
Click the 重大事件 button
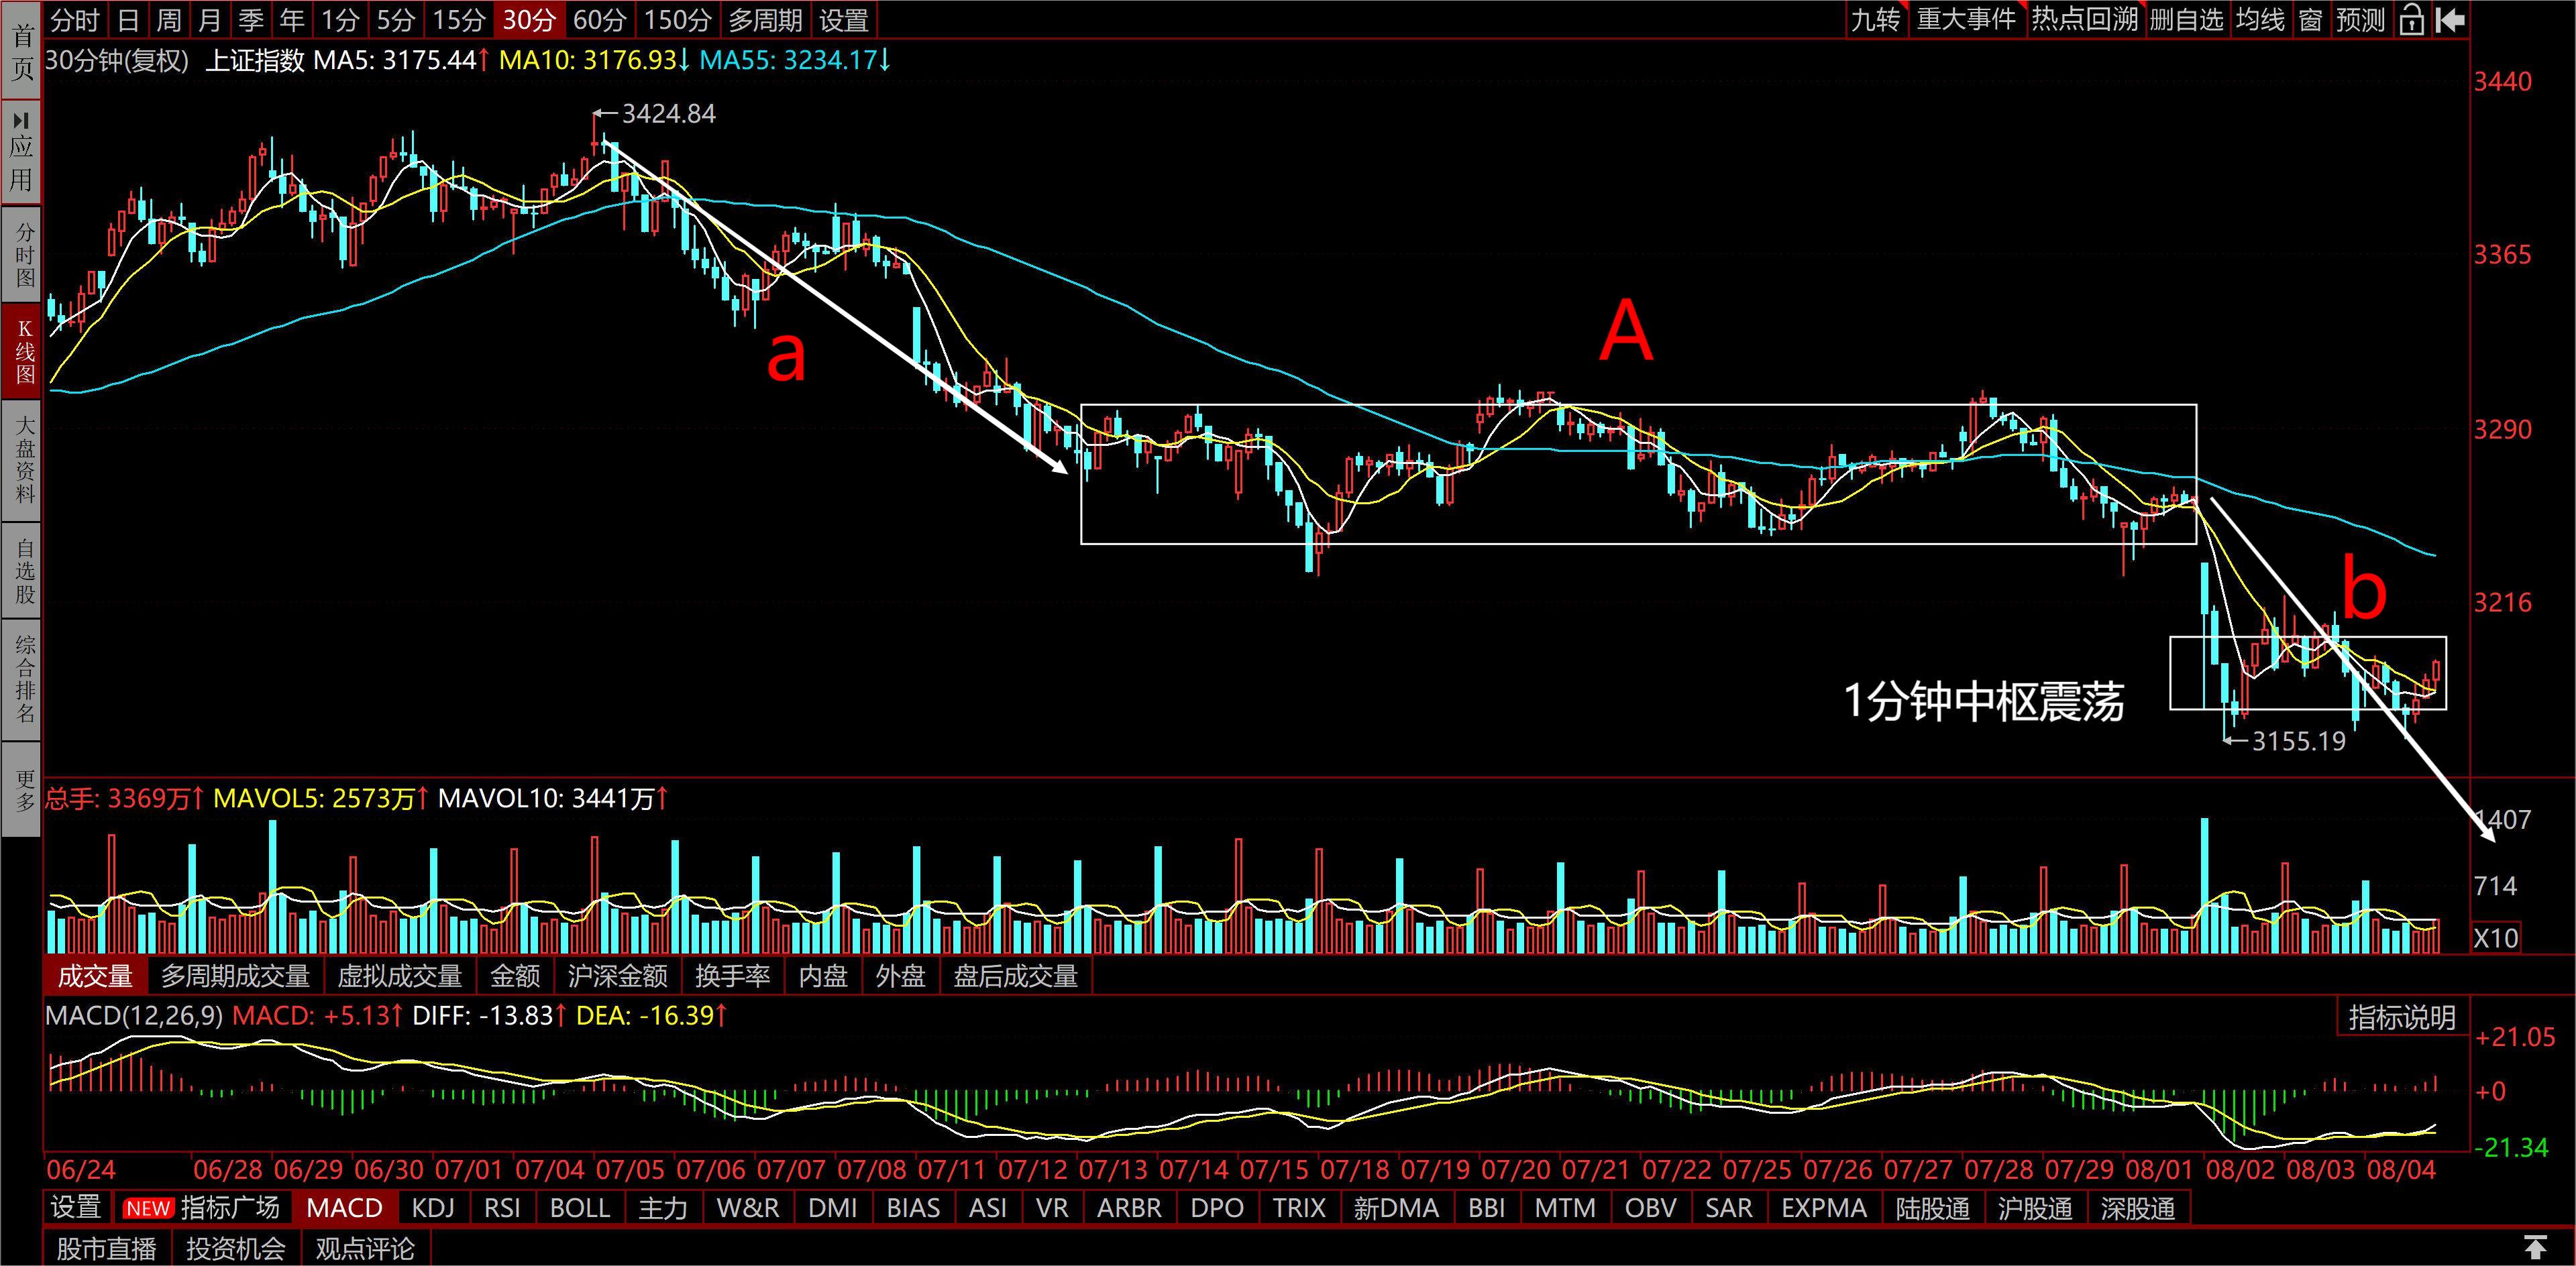tap(1966, 19)
